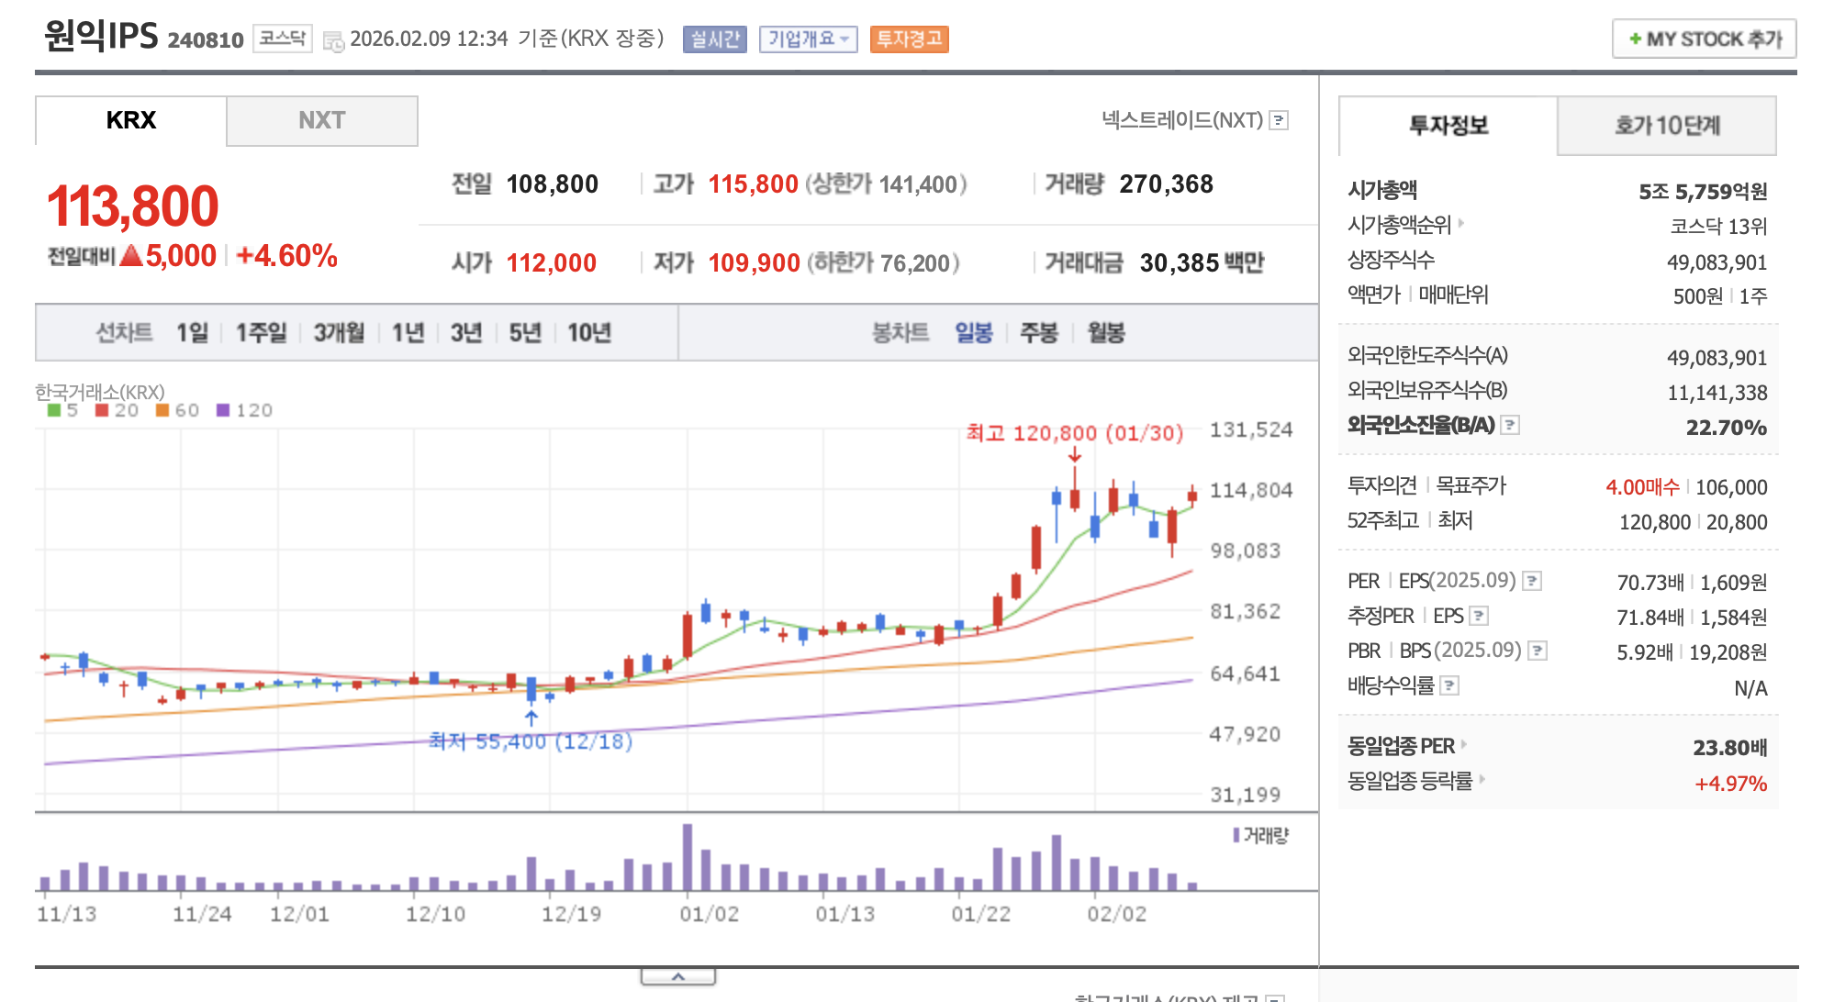
Task: Switch to NXT tab
Action: click(x=321, y=120)
